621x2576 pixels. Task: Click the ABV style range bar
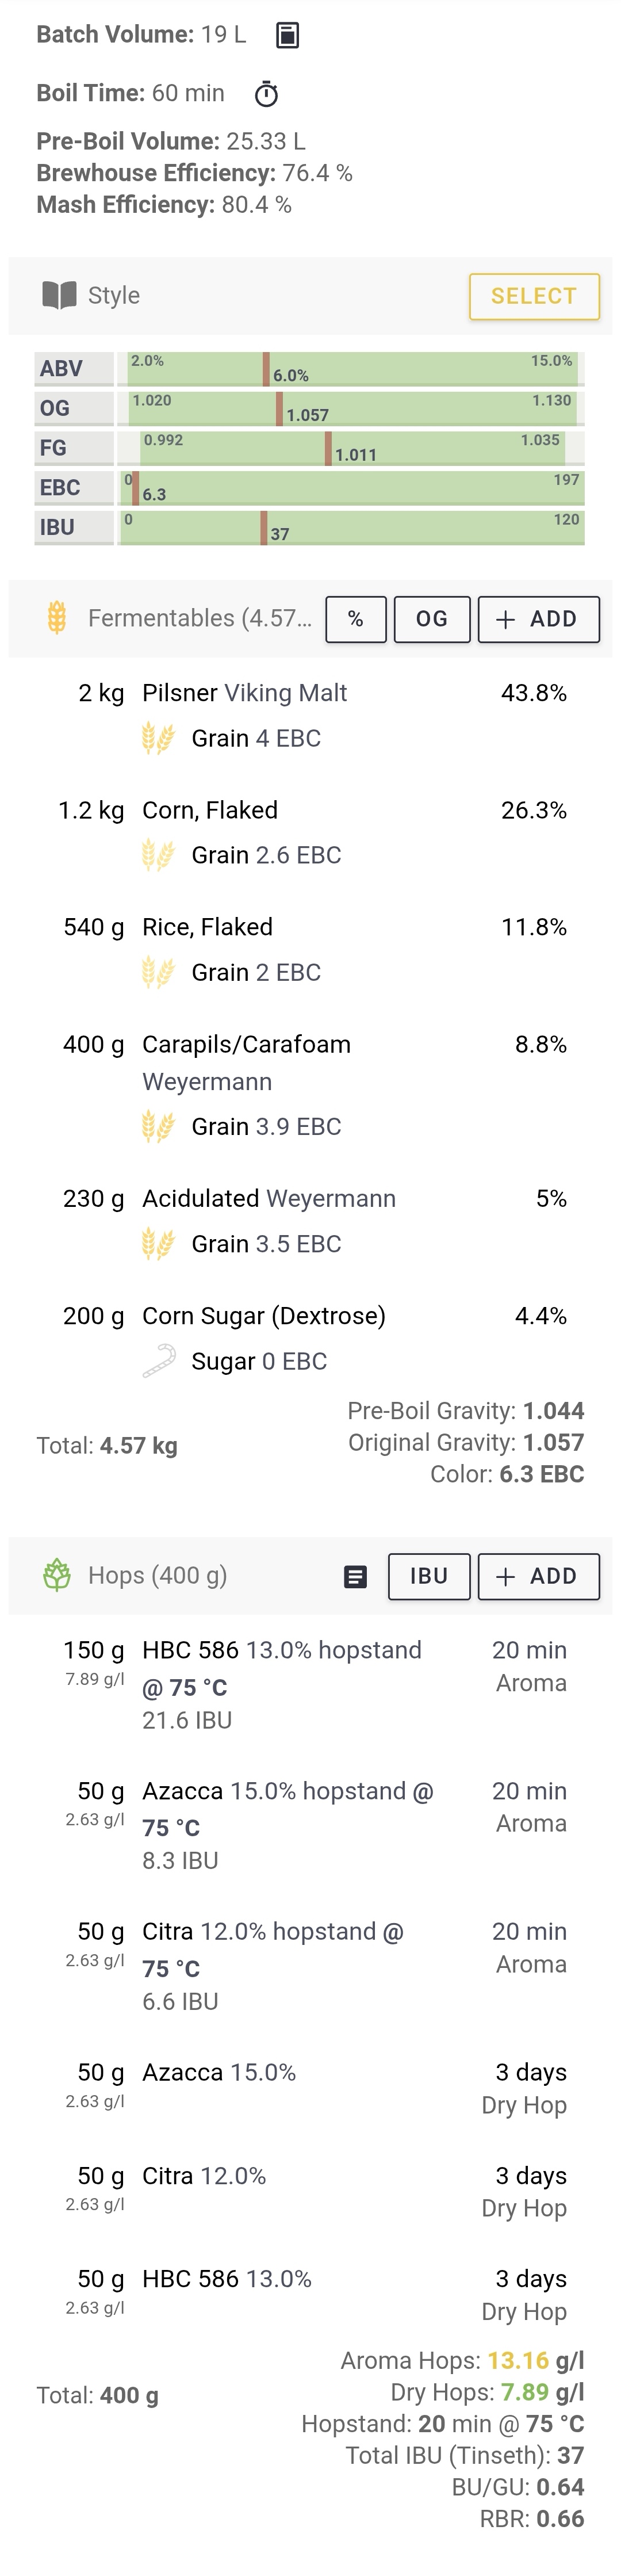click(x=350, y=369)
